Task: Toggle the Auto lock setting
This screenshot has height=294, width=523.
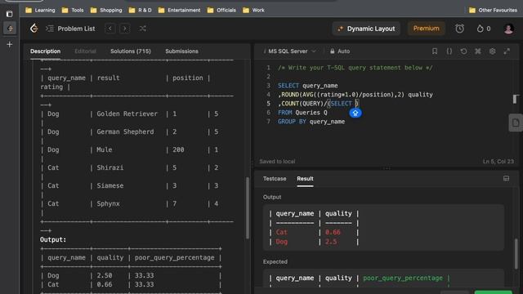Action: (x=340, y=51)
